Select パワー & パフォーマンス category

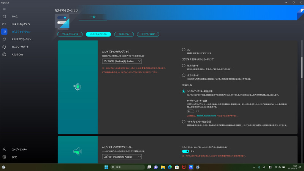click(x=70, y=34)
